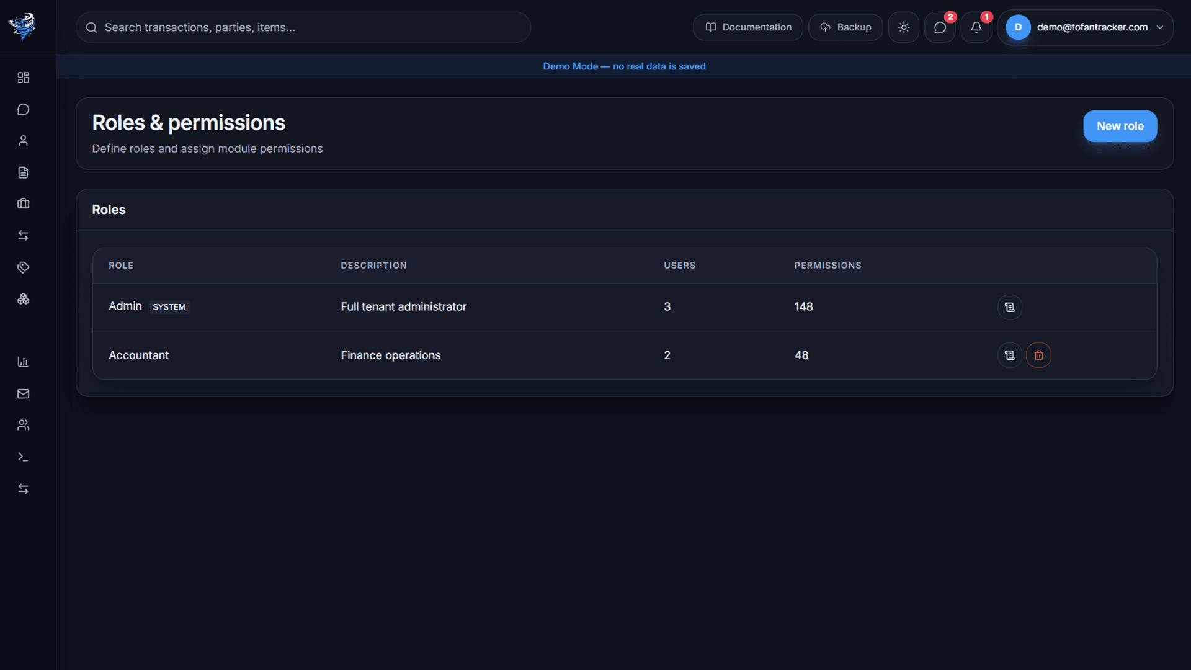Click the 148 permissions count
The height and width of the screenshot is (670, 1191).
803,307
